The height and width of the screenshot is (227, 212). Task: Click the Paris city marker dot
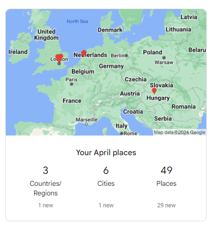71,84
